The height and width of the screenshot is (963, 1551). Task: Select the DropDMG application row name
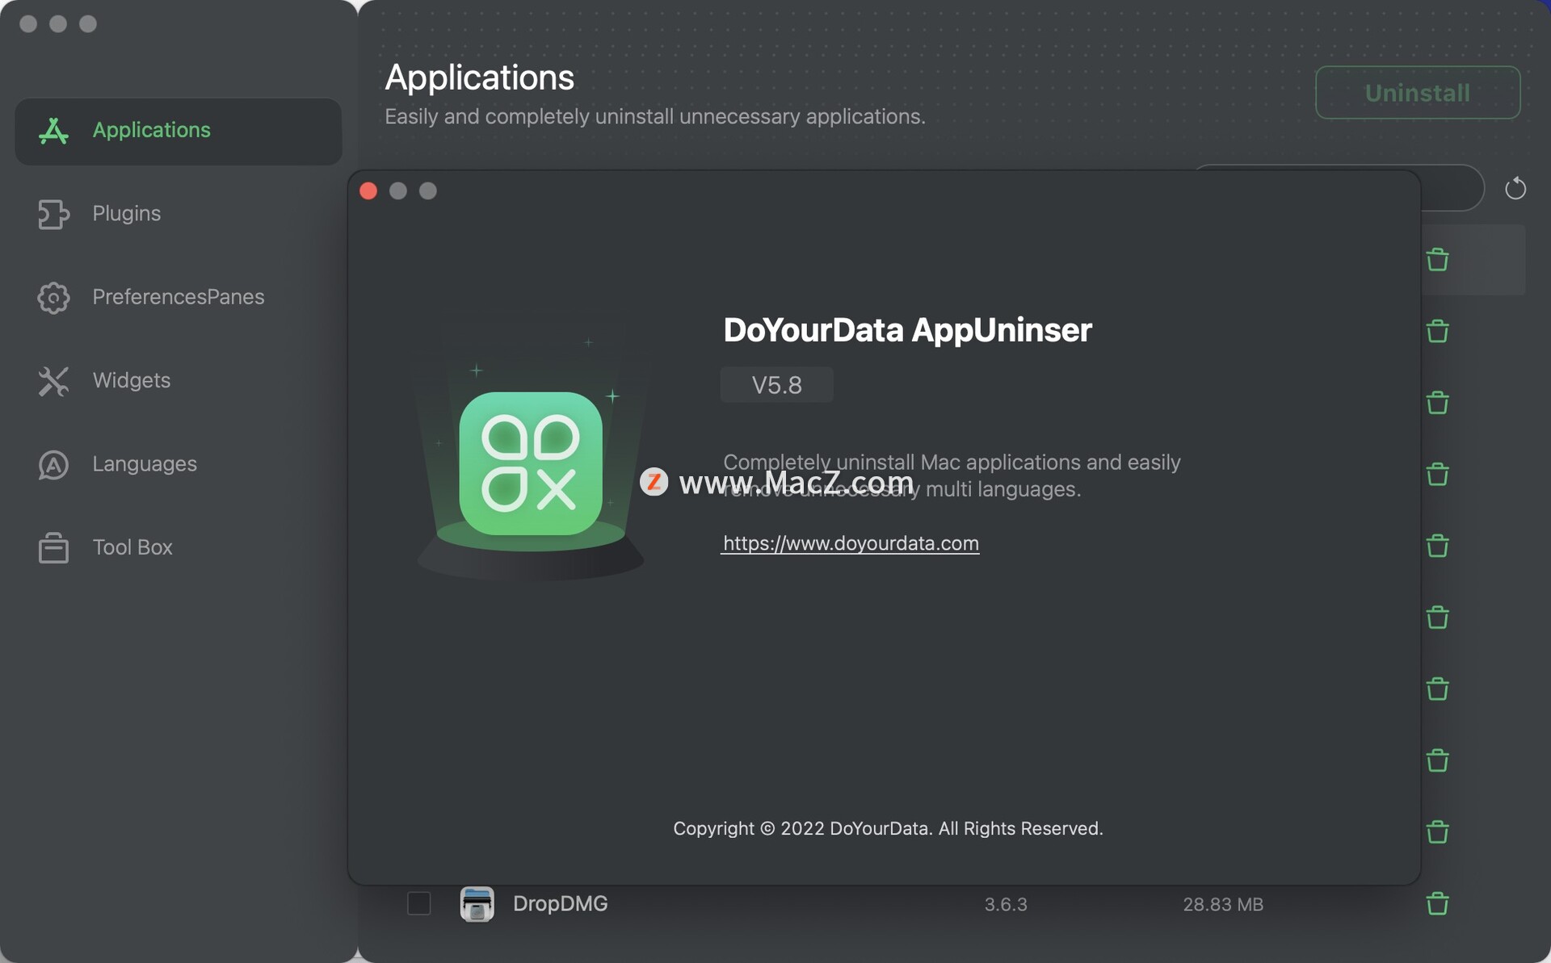(x=560, y=903)
